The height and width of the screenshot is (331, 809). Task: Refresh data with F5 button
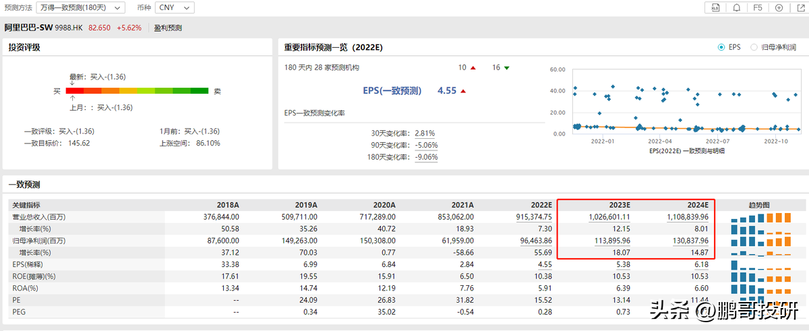(758, 7)
